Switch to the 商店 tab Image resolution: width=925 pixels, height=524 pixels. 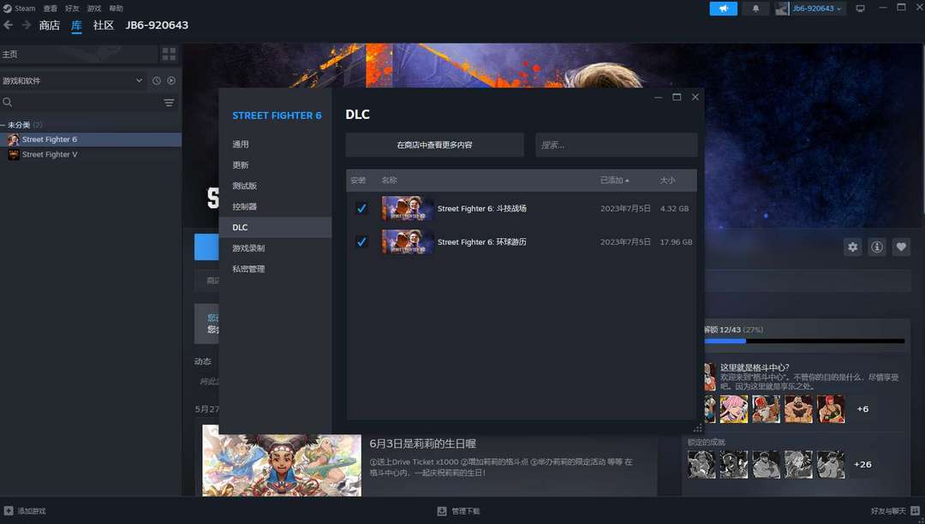click(x=50, y=26)
